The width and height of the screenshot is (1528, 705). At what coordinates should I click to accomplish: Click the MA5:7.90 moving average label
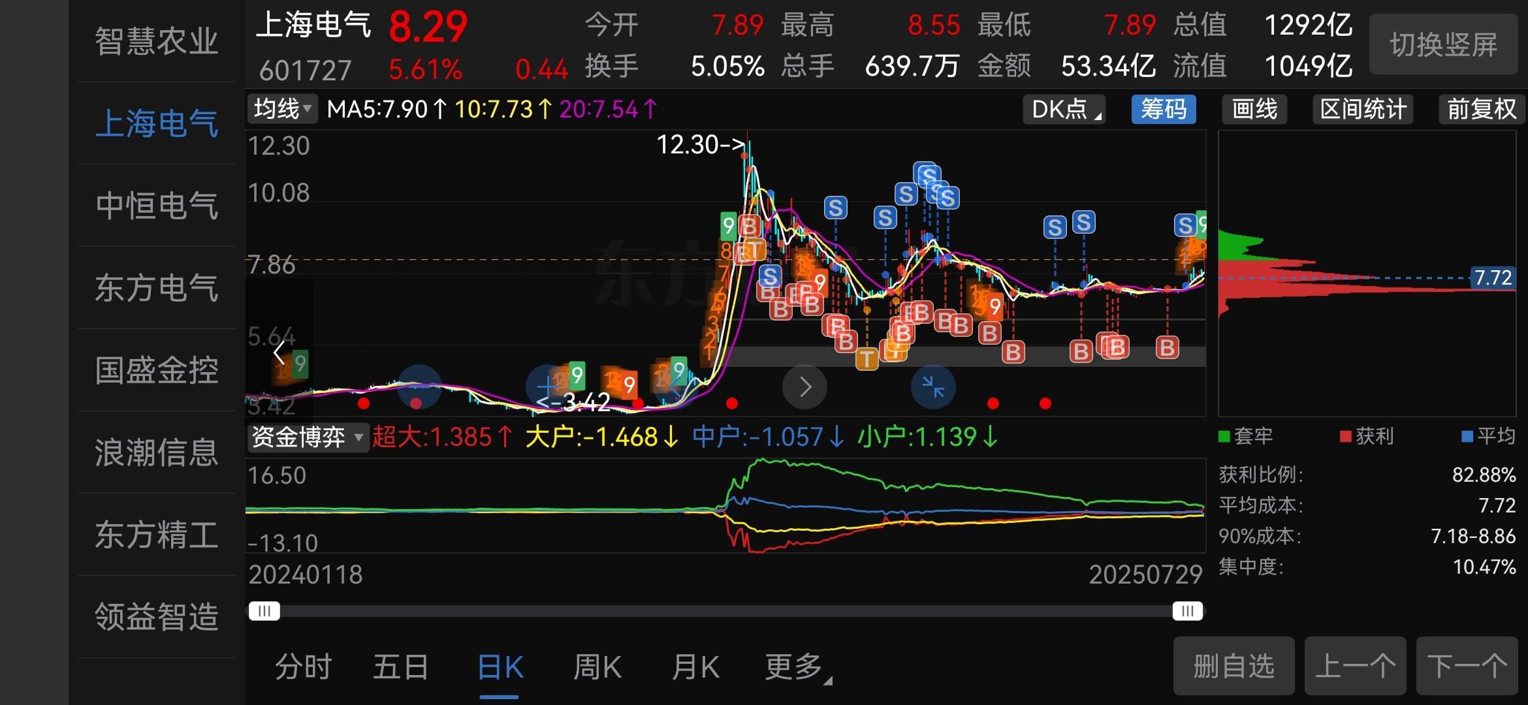pos(387,109)
